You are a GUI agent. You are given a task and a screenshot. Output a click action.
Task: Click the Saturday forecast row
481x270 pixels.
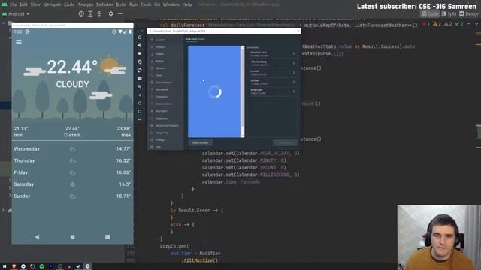(72, 184)
